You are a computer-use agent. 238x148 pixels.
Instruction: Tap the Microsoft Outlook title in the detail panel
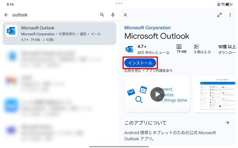pos(157,36)
